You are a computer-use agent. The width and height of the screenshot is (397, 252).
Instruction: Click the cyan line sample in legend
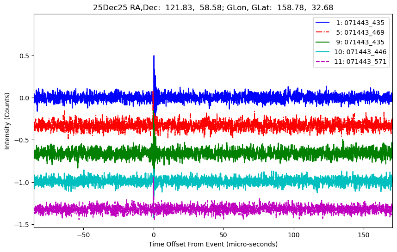pyautogui.click(x=323, y=52)
